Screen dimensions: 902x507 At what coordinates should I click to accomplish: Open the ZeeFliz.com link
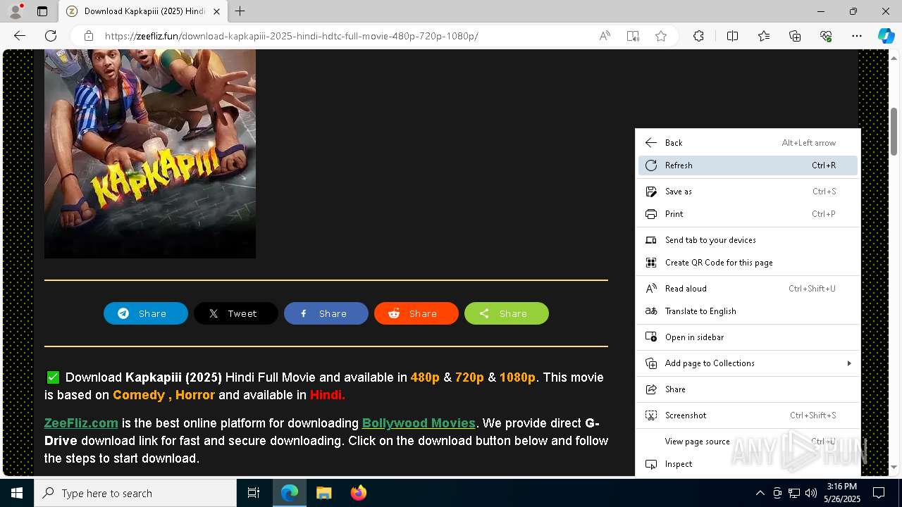[81, 423]
